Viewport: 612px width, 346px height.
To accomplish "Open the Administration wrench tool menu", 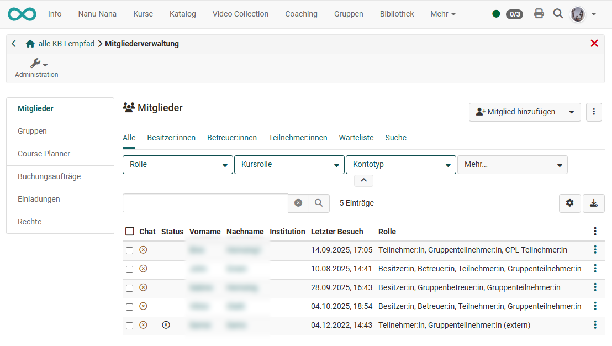I will (x=37, y=64).
